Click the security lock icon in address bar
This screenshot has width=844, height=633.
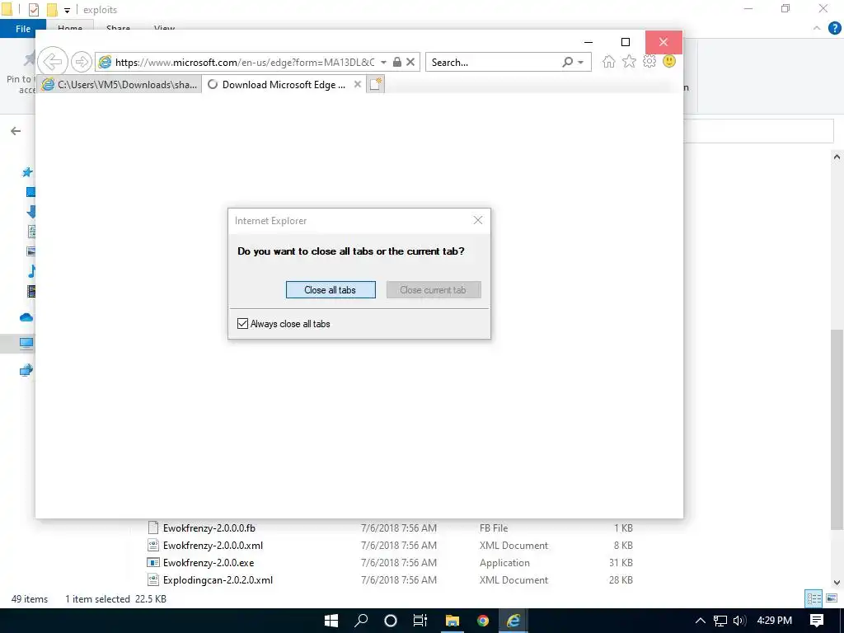397,62
